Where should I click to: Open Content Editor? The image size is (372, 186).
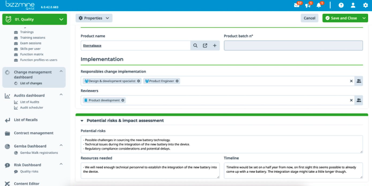tap(27, 183)
